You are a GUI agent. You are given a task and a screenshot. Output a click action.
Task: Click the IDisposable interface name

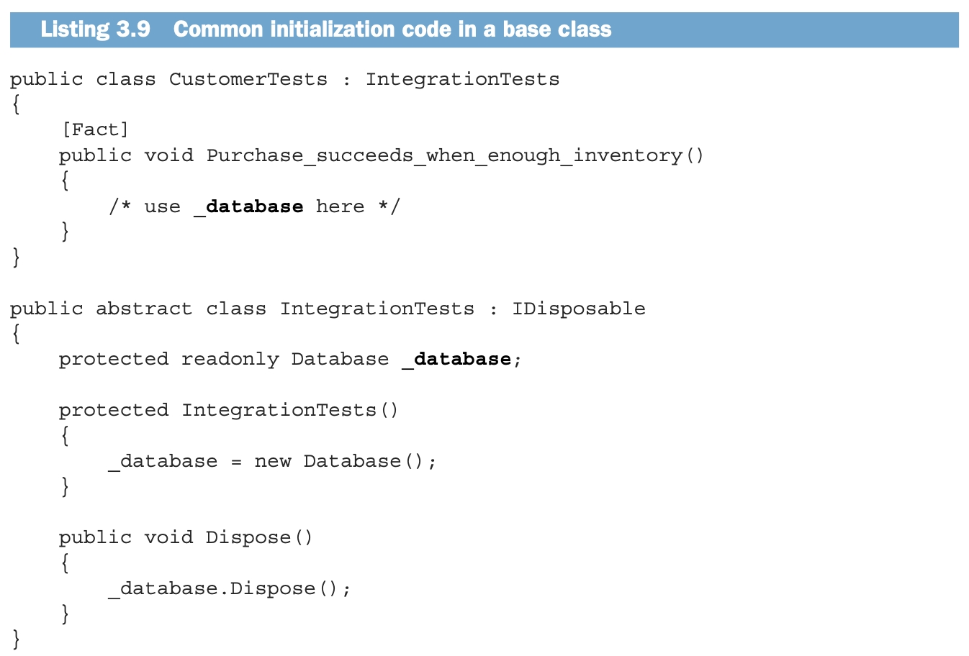(x=578, y=309)
